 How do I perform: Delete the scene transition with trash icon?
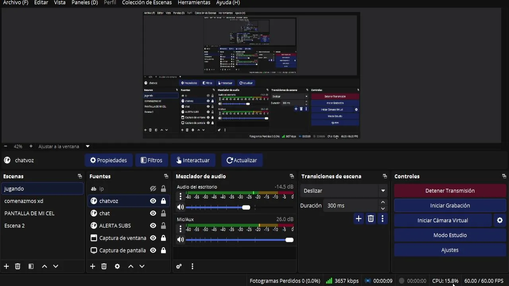(371, 218)
